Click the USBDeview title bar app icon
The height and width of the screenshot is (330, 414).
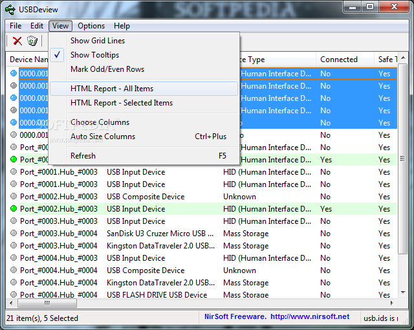(10, 10)
